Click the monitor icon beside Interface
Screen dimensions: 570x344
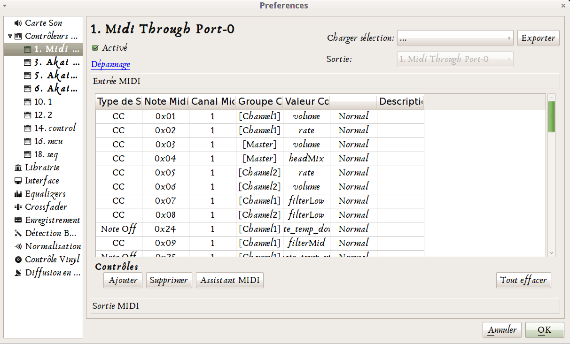click(18, 181)
